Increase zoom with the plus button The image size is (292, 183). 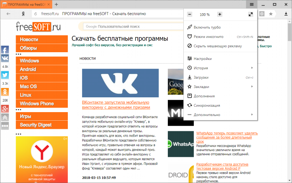[220, 14]
